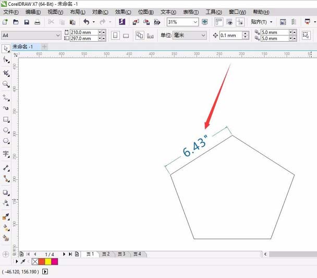The image size is (317, 278).
Task: Click the Export icon
Action: tap(147, 22)
